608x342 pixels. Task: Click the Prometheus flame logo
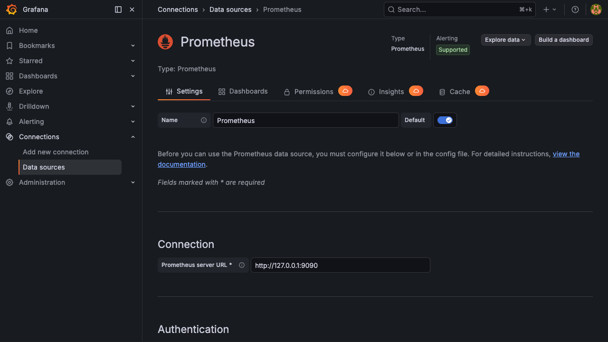(x=165, y=42)
